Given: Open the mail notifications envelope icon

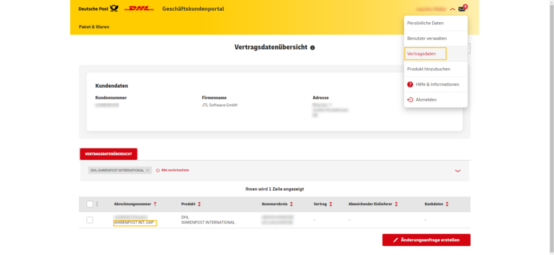Looking at the screenshot, I should [x=461, y=9].
